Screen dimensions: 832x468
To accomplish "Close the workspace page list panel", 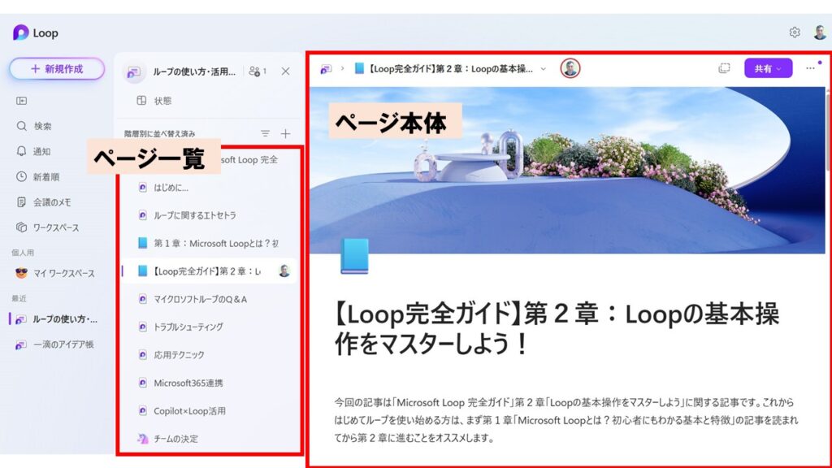I will [285, 71].
